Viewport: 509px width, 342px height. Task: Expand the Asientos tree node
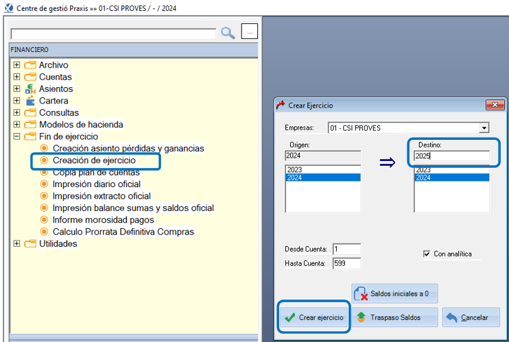click(x=16, y=88)
